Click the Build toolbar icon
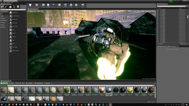Image resolution: width=189 pixels, height=106 pixels. pos(71,6)
